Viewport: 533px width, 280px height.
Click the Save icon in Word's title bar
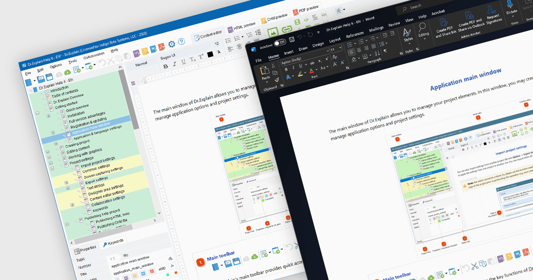pos(292,40)
